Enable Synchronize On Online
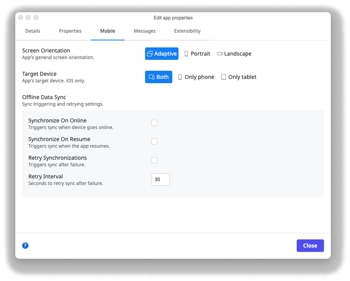350x281 pixels. coord(154,123)
